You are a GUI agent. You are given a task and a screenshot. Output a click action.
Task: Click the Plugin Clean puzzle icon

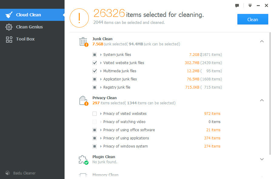pyautogui.click(x=83, y=160)
